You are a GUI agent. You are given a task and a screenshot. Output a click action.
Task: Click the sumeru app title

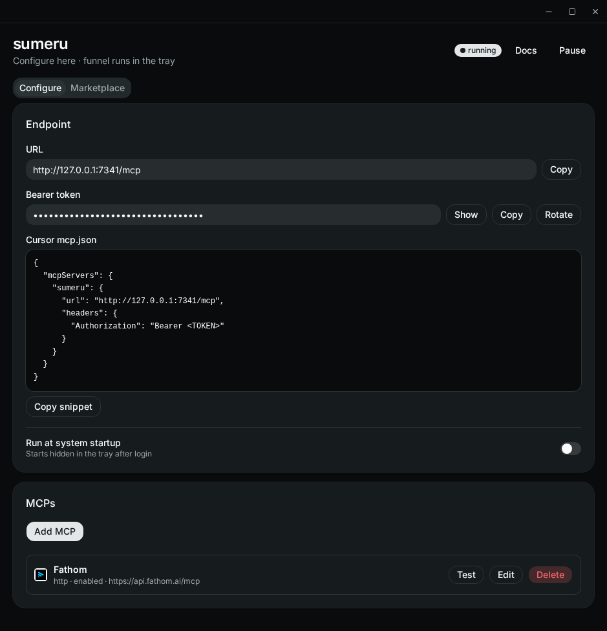[x=41, y=44]
